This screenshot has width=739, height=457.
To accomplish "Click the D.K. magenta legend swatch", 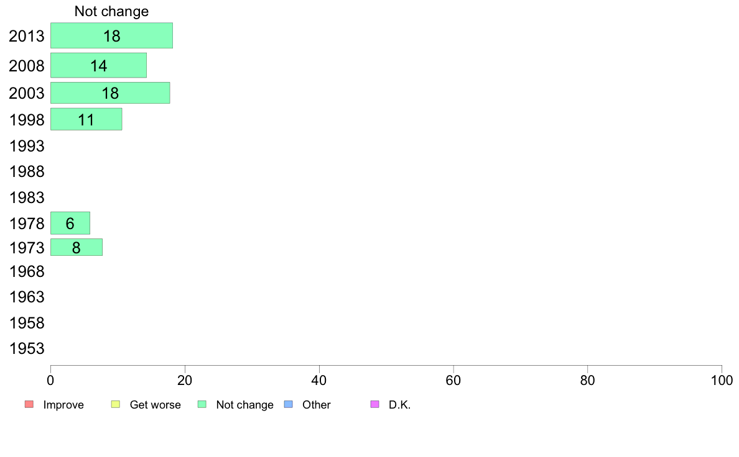I will (x=374, y=404).
